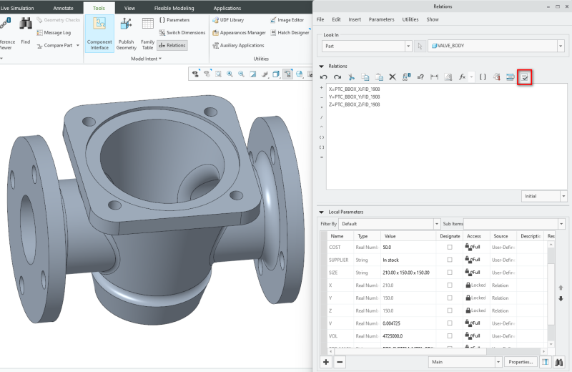Viewport: 572px width, 372px height.
Task: Click the Properties... button
Action: pos(521,362)
